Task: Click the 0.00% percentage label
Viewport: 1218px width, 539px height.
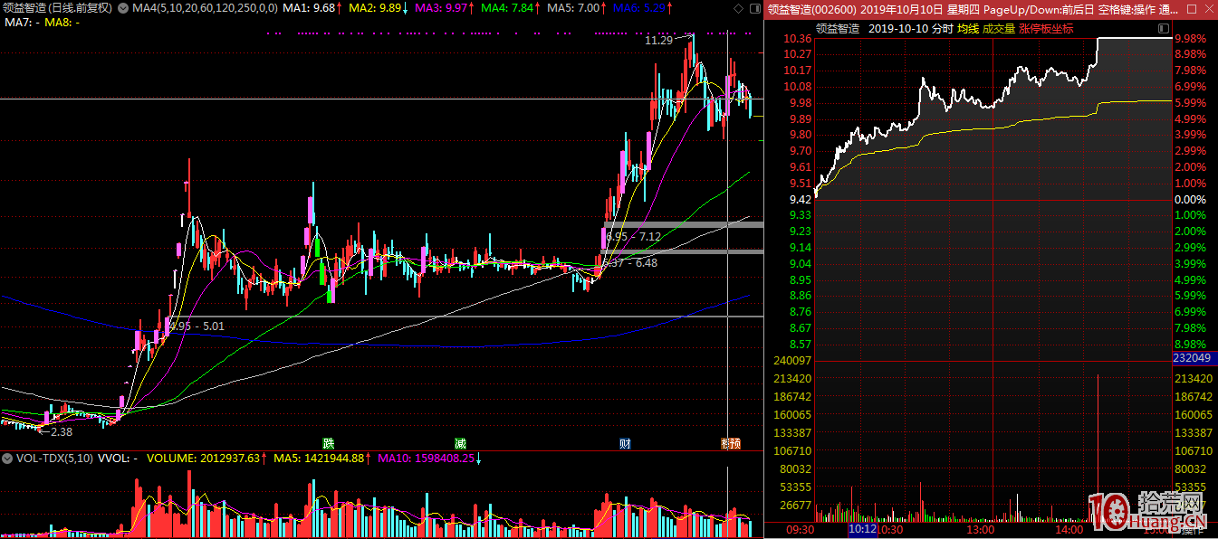Action: pyautogui.click(x=1190, y=199)
